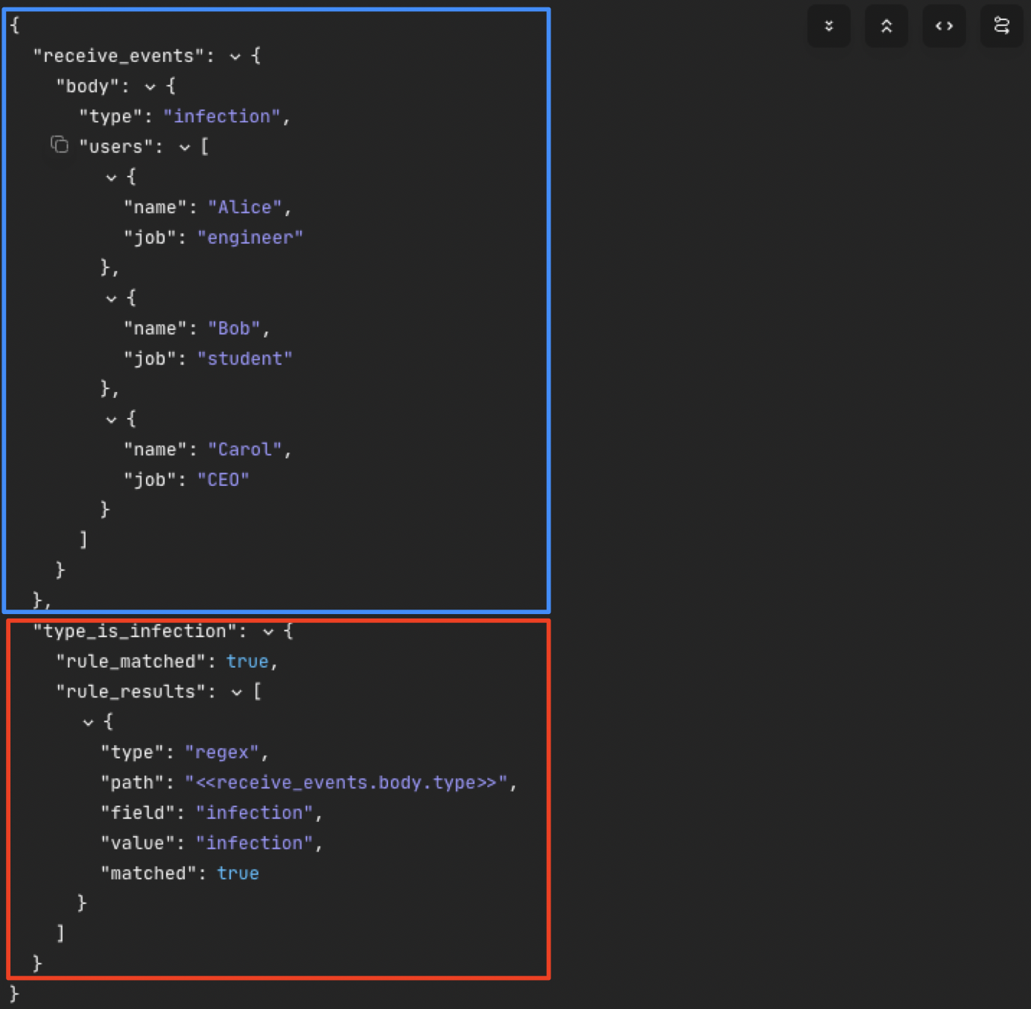This screenshot has height=1009, width=1031.
Task: Copy the "users" field with copy icon
Action: 60,145
